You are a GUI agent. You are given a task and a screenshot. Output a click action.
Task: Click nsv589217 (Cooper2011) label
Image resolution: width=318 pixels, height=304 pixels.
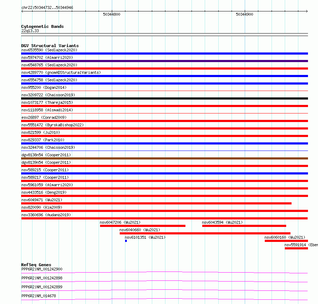45,177
